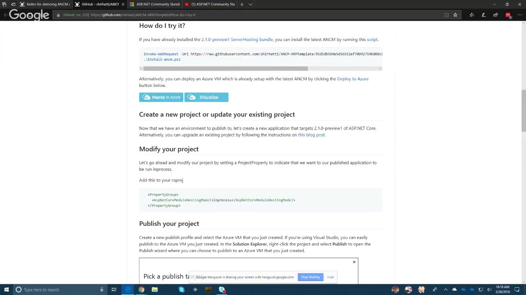
Task: Open the Favorites hub icon
Action: pyautogui.click(x=472, y=15)
